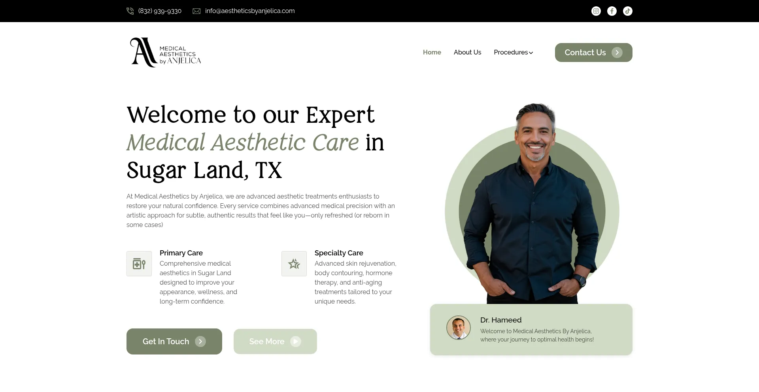Open the Procedures menu
Viewport: 759px width, 392px height.
511,53
